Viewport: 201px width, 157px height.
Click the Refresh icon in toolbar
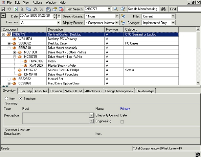pyautogui.click(x=16, y=9)
